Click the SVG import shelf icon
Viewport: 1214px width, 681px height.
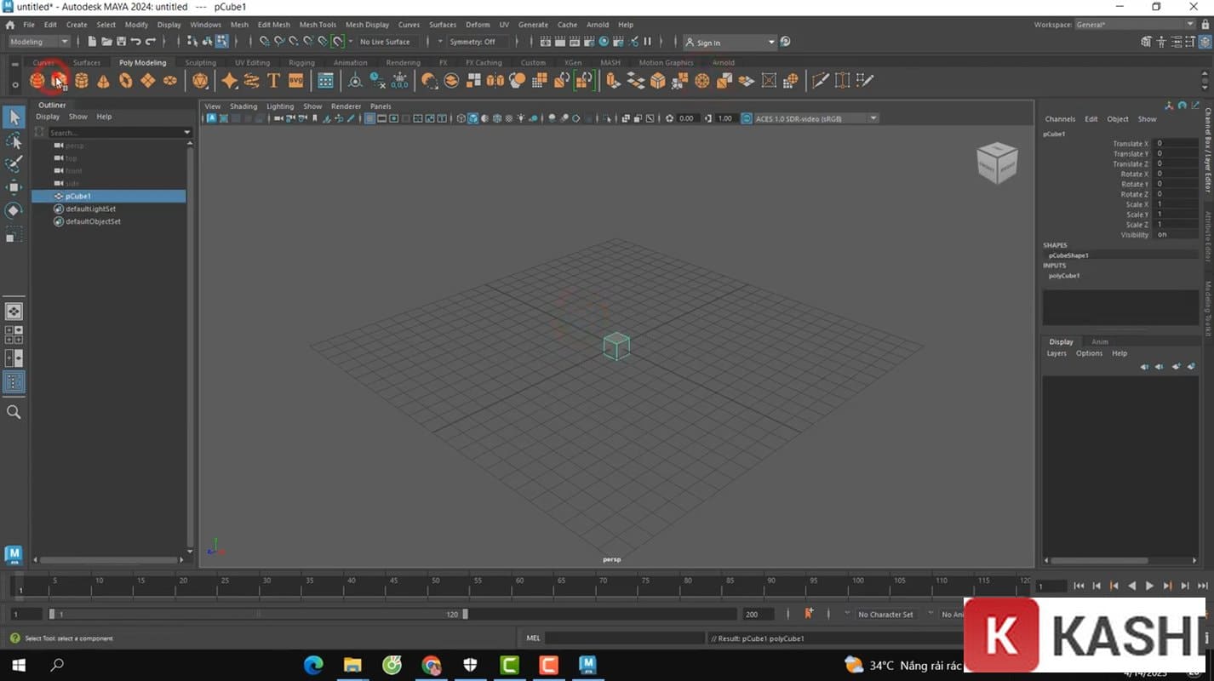295,81
